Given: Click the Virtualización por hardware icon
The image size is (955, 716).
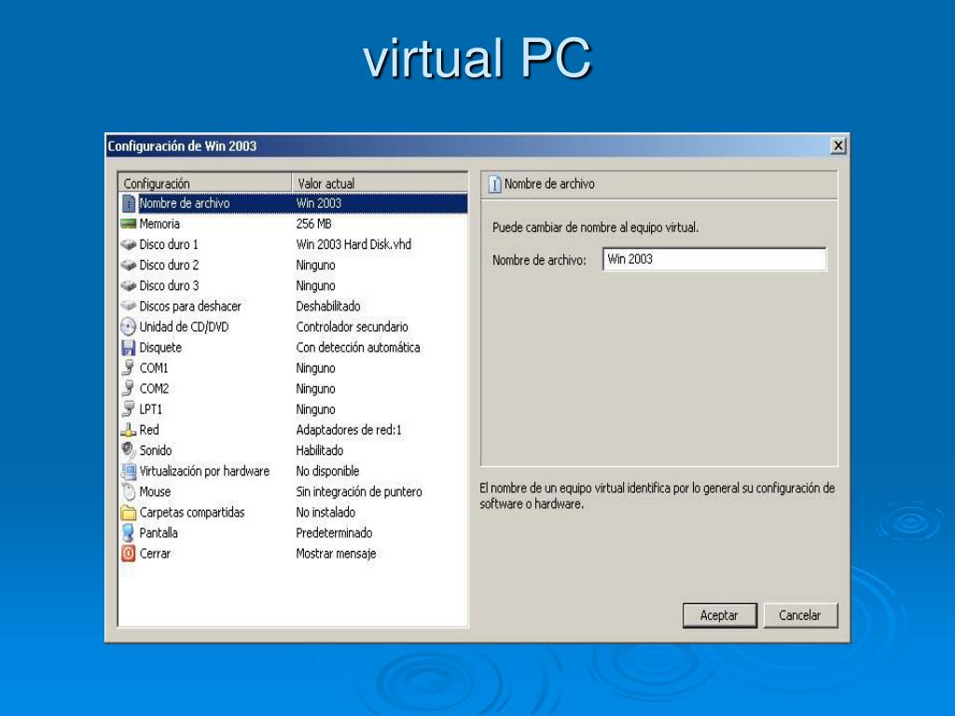Looking at the screenshot, I should (x=129, y=471).
